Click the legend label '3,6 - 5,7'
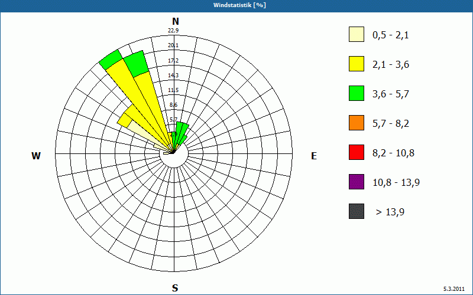The width and height of the screenshot is (473, 295). click(391, 94)
